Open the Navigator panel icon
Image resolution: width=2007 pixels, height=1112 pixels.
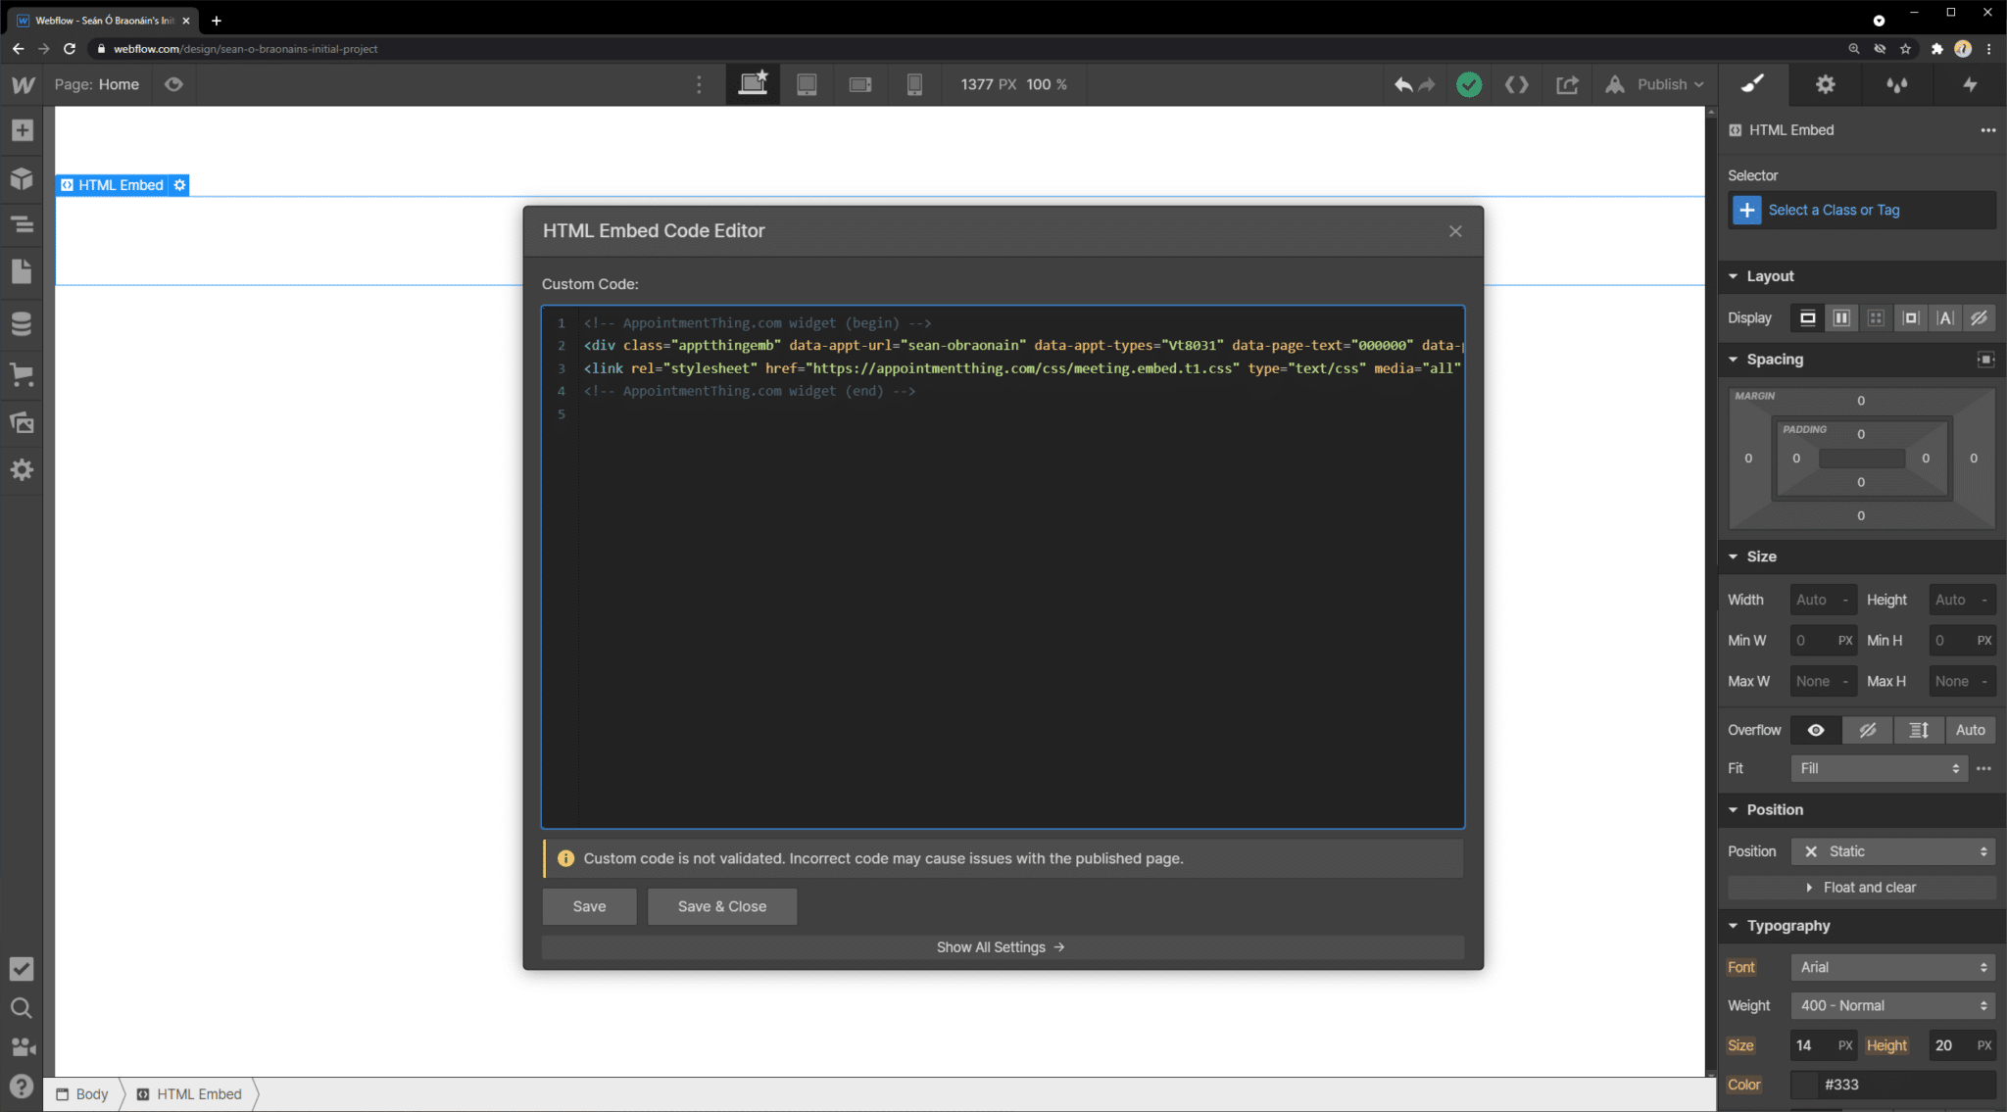pyautogui.click(x=22, y=225)
